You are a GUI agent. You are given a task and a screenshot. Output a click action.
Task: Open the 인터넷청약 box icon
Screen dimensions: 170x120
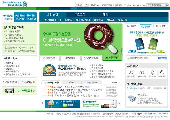(152, 72)
